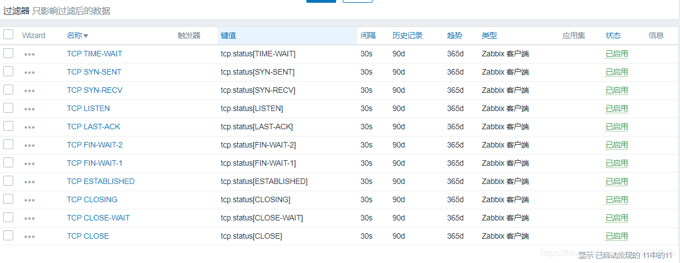Select key text tcp.status[LISTEN]

coord(252,108)
